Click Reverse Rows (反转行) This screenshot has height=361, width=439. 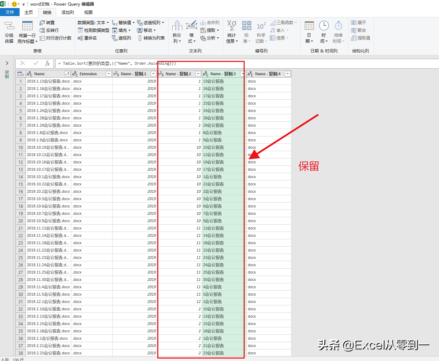pyautogui.click(x=49, y=30)
